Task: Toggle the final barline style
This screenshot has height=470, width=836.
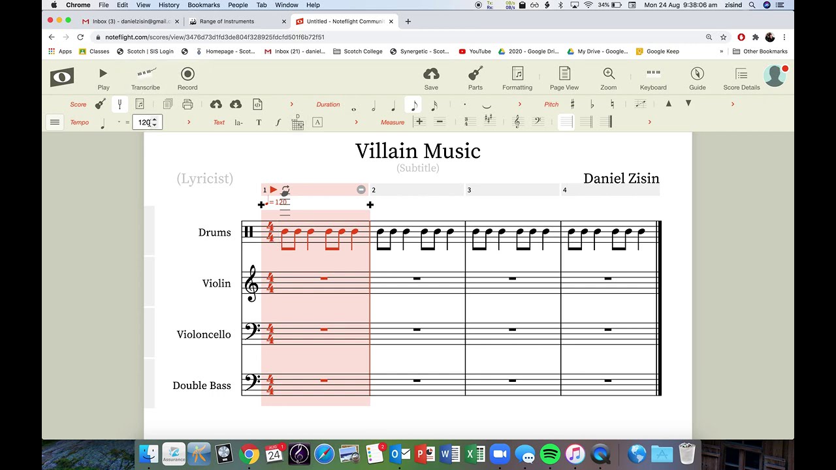Action: (x=606, y=121)
